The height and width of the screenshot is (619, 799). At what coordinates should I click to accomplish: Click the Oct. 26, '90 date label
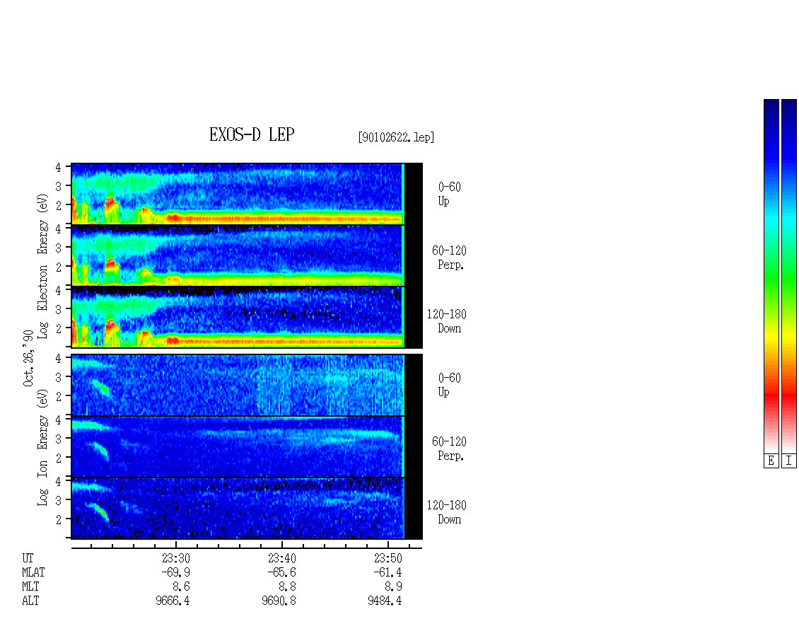coord(28,358)
